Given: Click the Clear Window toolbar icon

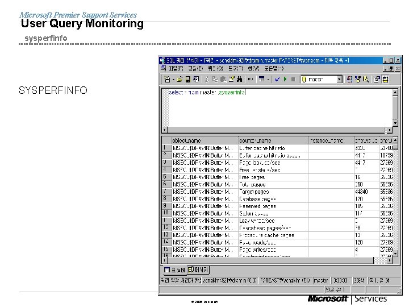Looking at the screenshot, I should 231,80.
